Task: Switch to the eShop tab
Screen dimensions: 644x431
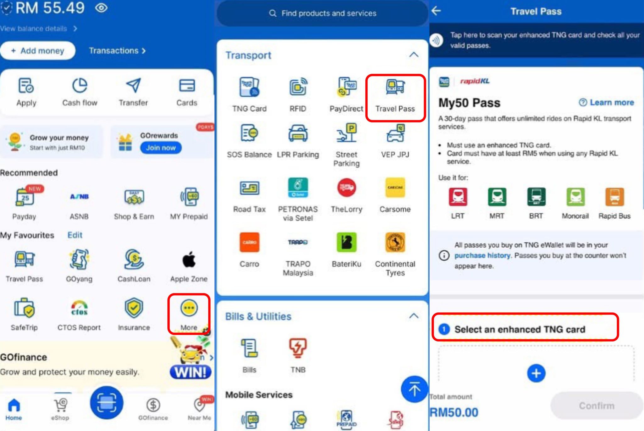Action: coord(60,409)
